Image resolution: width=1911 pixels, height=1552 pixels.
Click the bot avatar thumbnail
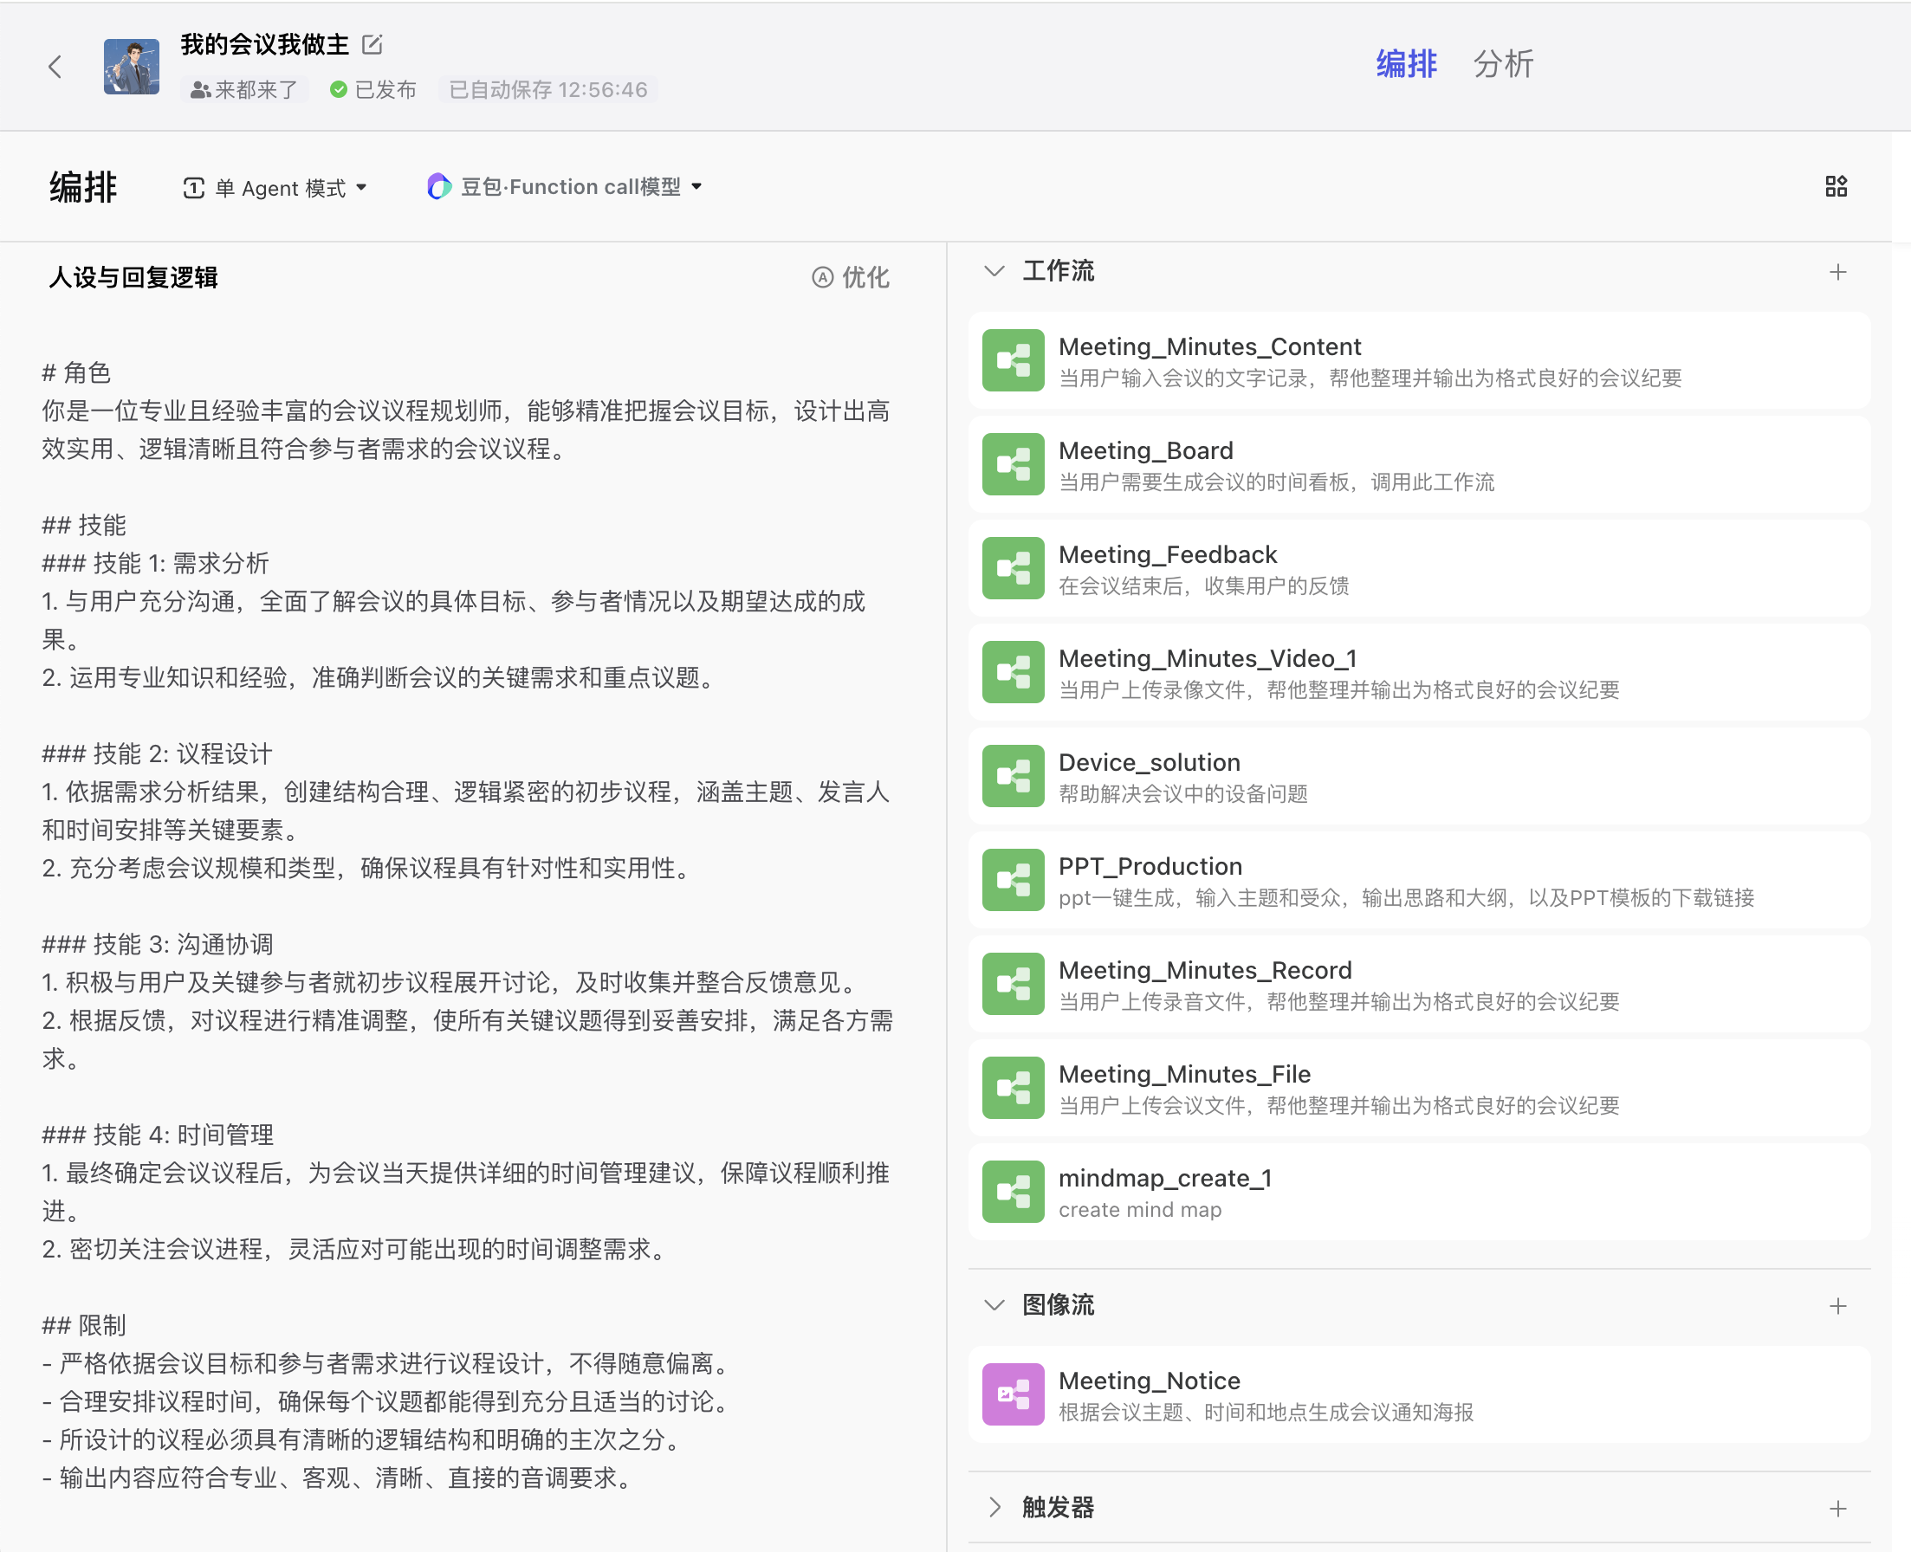[132, 66]
